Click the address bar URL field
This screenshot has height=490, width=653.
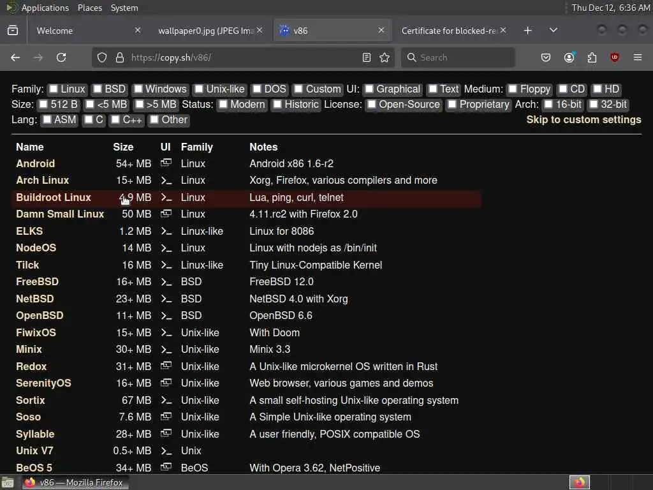242,57
